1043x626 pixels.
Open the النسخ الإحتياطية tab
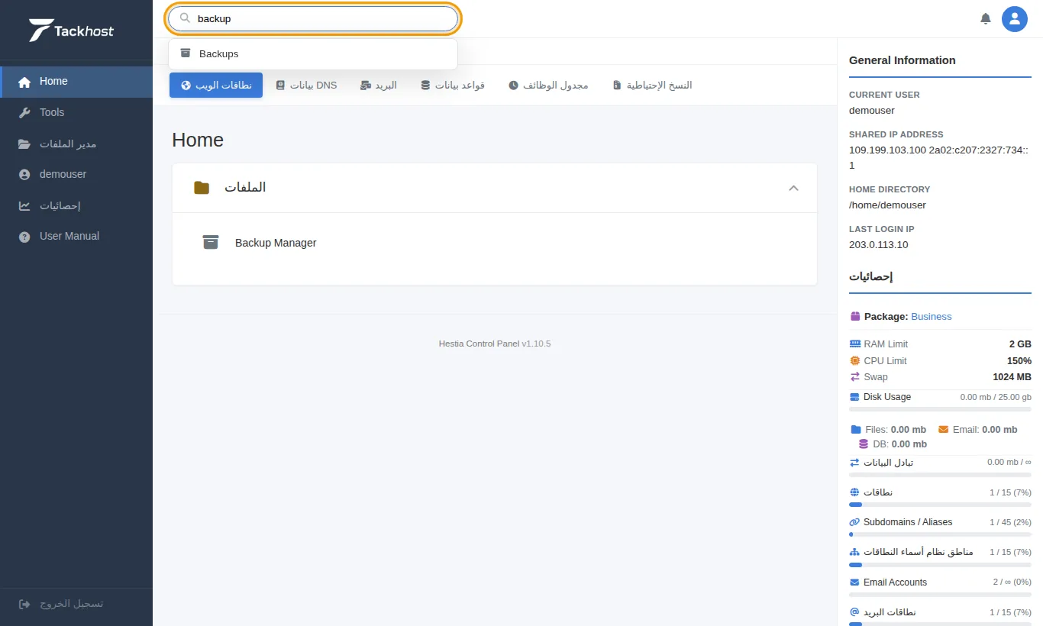point(652,86)
